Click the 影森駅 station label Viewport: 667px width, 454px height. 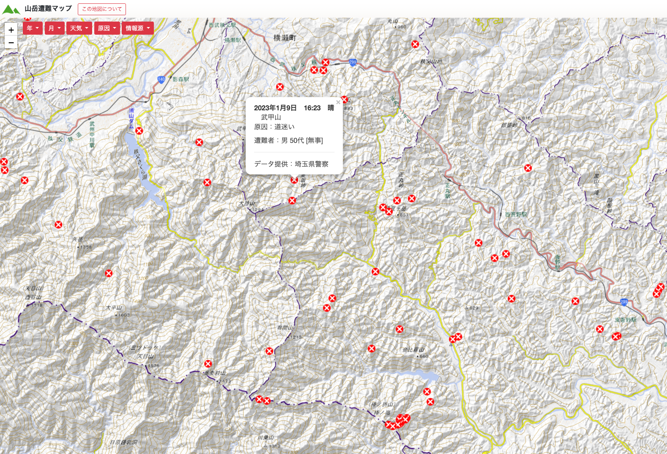181,79
